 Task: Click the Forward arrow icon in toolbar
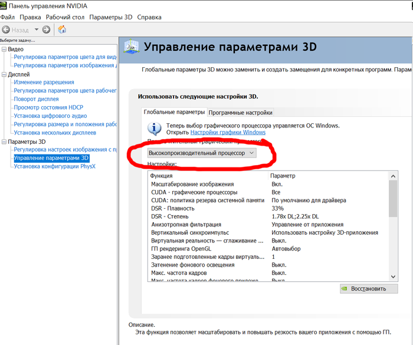coord(47,29)
